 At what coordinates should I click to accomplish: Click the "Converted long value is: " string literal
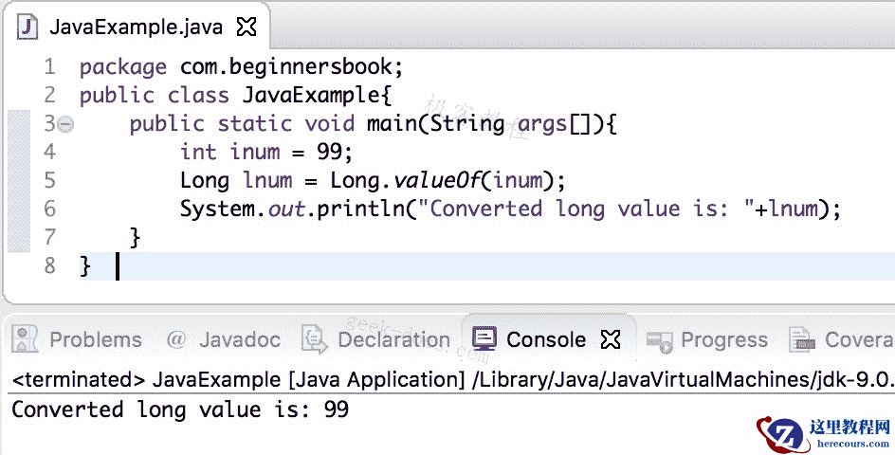[586, 209]
